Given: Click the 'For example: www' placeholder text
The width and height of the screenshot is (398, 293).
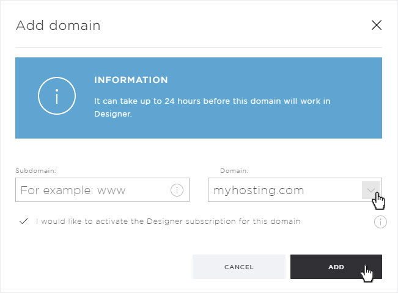Looking at the screenshot, I should [73, 190].
